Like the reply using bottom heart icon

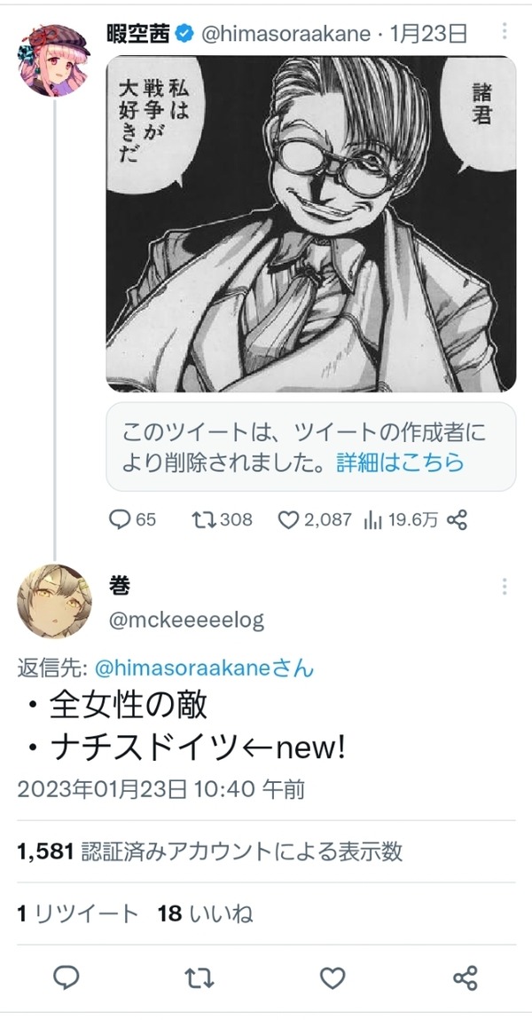[x=332, y=977]
